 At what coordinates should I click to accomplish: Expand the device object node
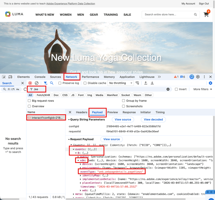[81, 164]
